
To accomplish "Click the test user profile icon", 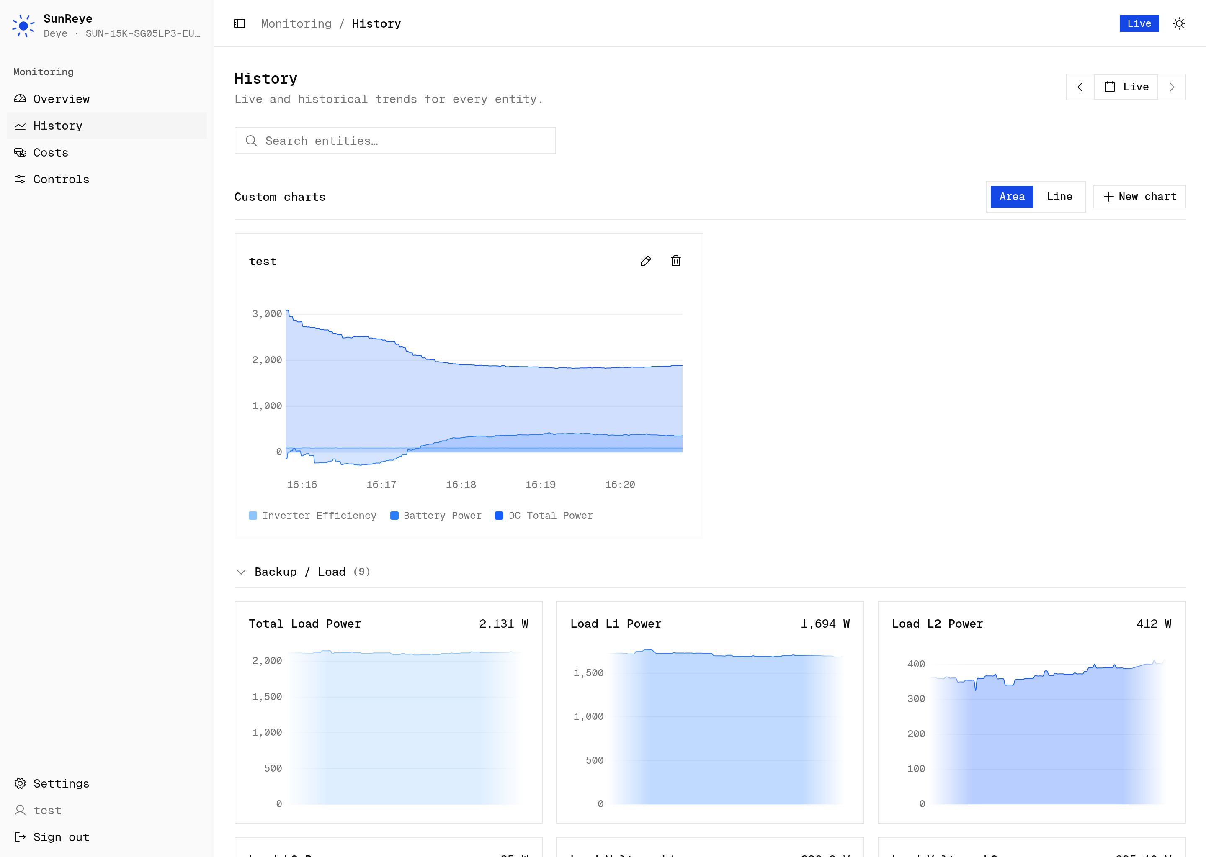I will tap(20, 810).
